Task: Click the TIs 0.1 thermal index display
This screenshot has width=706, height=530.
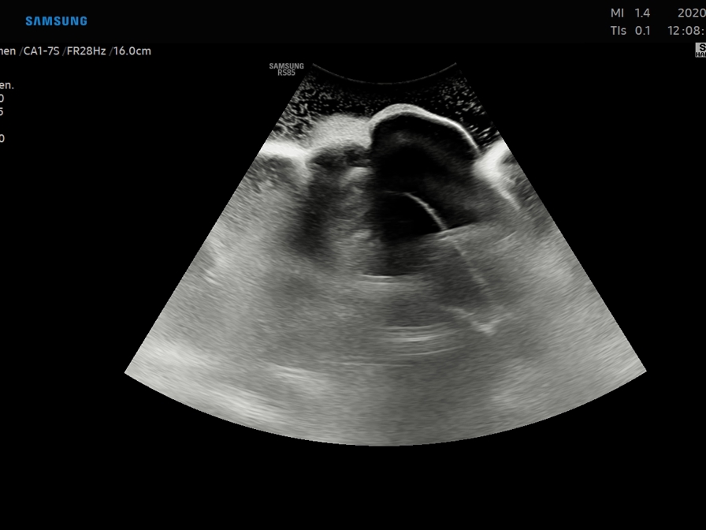Action: pyautogui.click(x=628, y=30)
